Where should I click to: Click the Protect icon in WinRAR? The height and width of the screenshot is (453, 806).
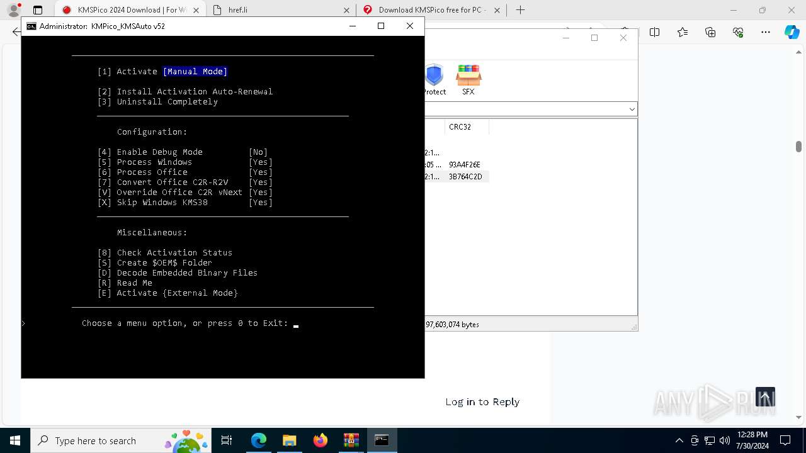click(x=434, y=80)
